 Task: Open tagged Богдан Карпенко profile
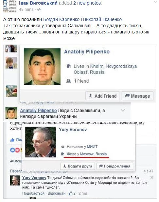coord(61,19)
